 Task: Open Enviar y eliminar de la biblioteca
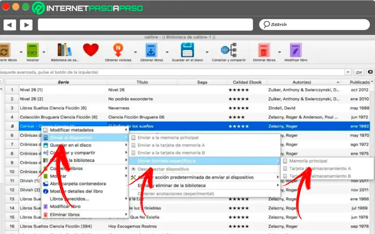click(204, 185)
